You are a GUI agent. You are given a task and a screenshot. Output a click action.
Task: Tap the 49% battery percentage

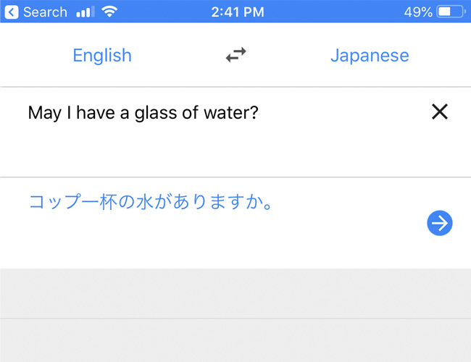click(418, 12)
